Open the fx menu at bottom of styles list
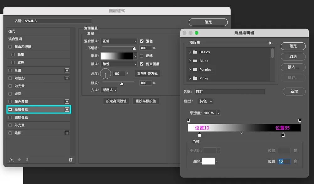The width and height of the screenshot is (314, 184). coord(11,160)
